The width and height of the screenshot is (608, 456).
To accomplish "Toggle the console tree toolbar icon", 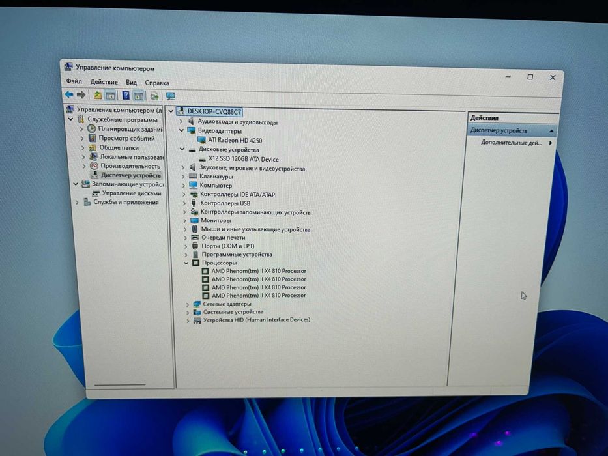I will (110, 95).
